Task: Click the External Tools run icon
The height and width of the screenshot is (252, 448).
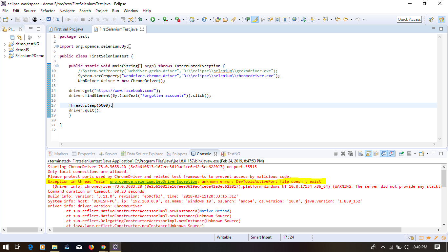Action: 177,19
